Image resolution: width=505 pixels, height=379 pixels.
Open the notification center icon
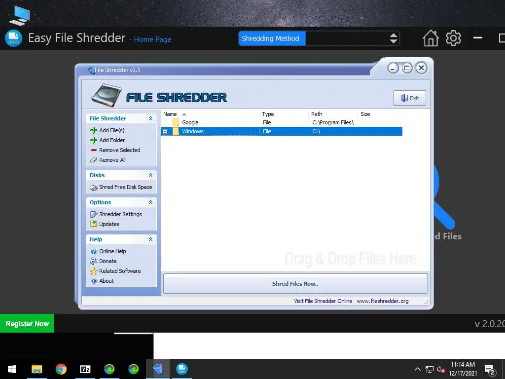tap(489, 370)
